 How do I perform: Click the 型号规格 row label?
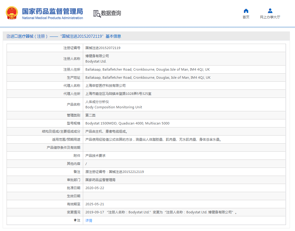[x=74, y=123]
